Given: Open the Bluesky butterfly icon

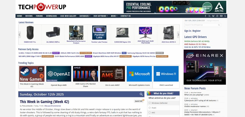Looking at the screenshot, I should [213, 16].
